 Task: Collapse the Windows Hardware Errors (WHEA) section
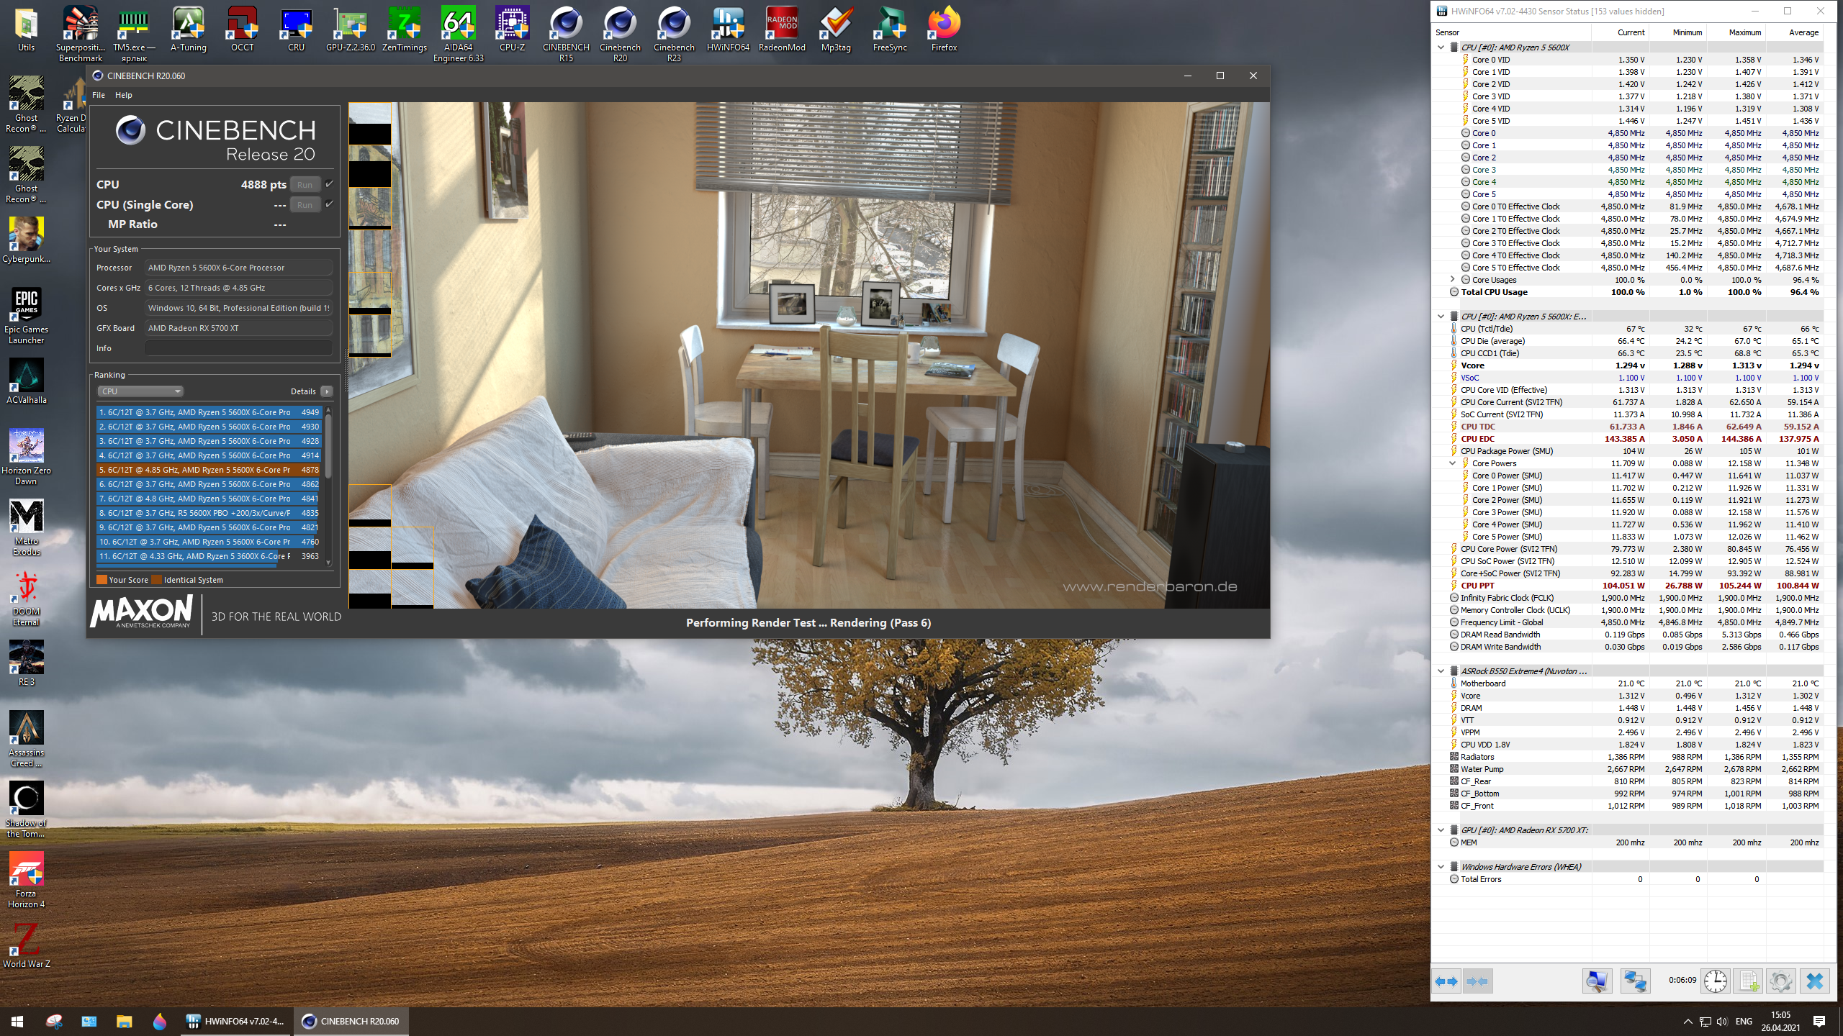coord(1441,867)
